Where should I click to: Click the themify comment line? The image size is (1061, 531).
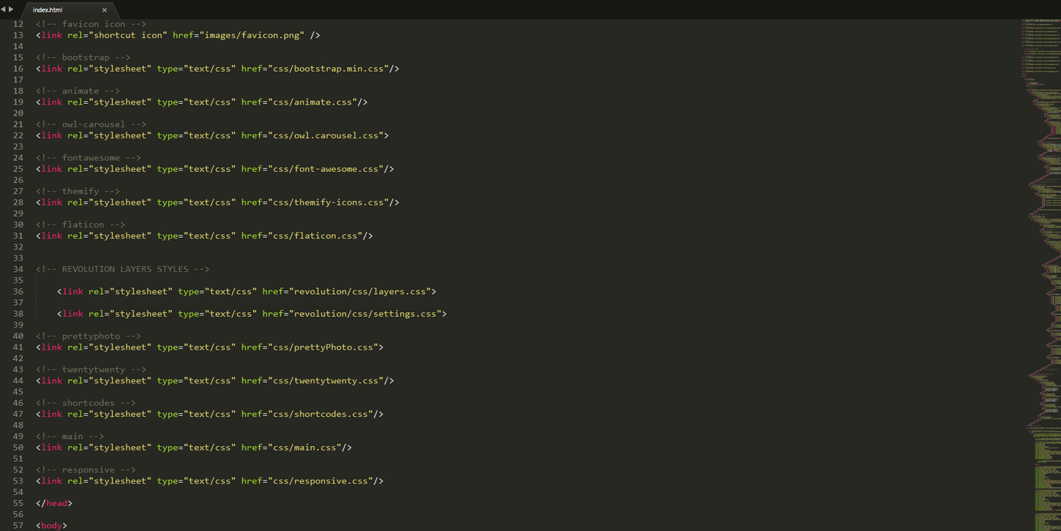click(x=78, y=192)
